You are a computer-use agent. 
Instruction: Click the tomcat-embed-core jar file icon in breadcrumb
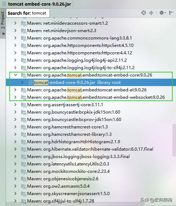point(4,4)
